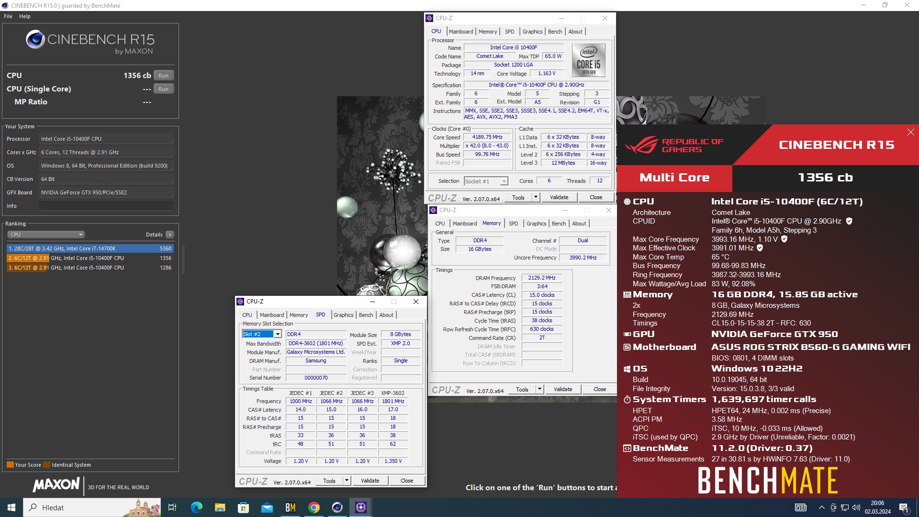
Task: Click Validate in CPU-Z SPD window
Action: tap(370, 481)
